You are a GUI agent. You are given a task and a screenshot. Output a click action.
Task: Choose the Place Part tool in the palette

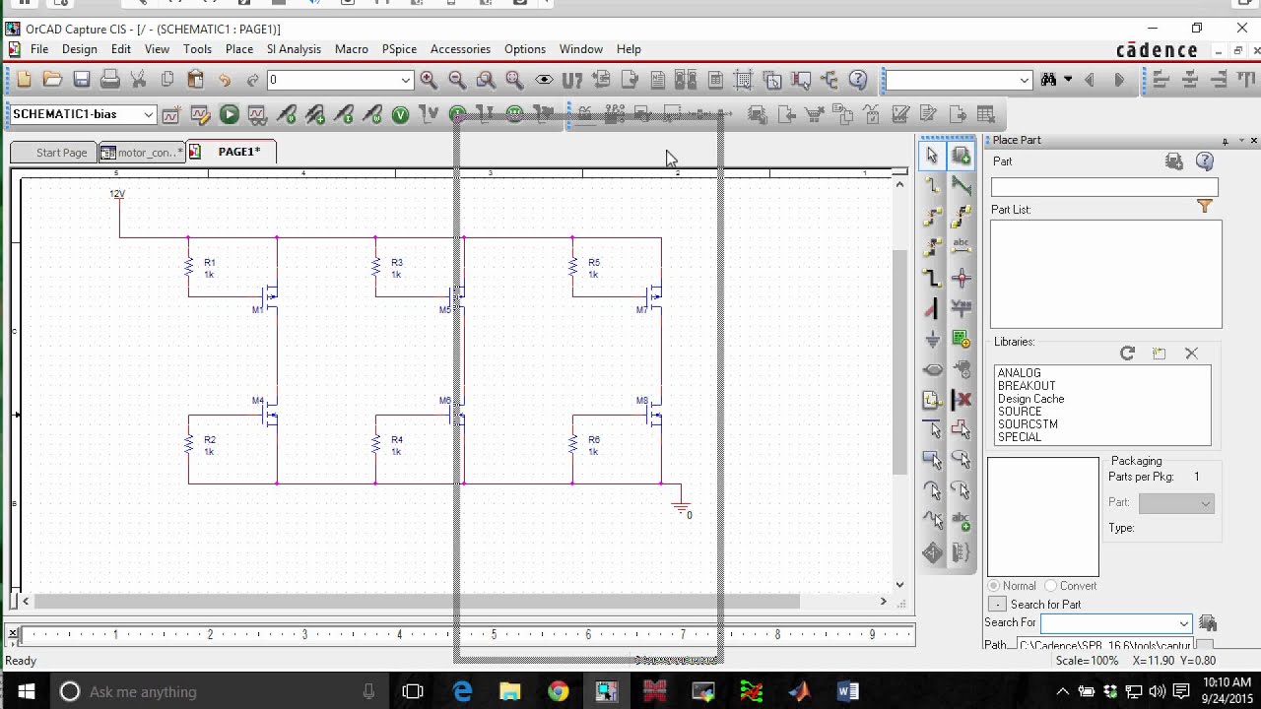click(x=962, y=156)
